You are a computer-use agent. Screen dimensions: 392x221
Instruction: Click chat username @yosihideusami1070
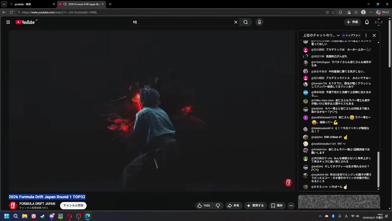click(324, 118)
